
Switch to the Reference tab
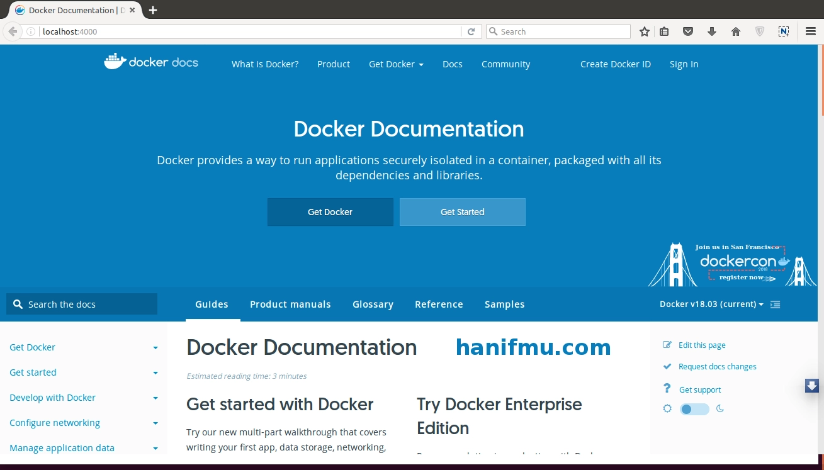click(439, 305)
